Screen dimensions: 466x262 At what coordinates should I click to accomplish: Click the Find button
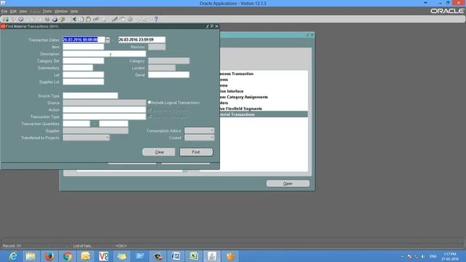pyautogui.click(x=196, y=152)
